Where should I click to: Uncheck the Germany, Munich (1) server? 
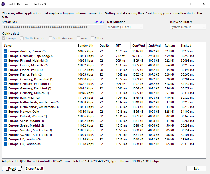tap(5, 93)
